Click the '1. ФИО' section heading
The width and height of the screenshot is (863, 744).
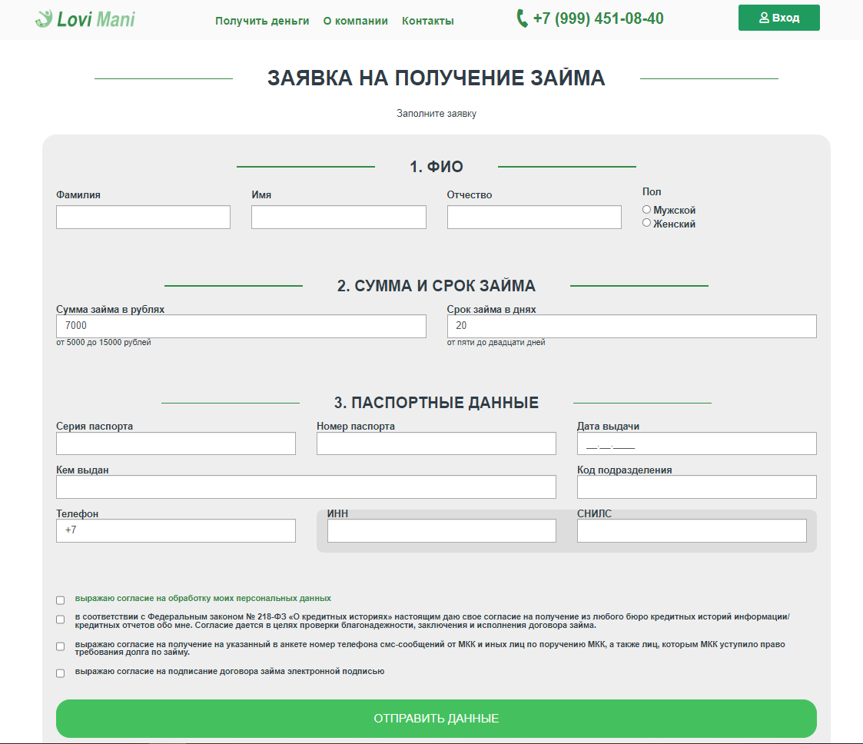[x=436, y=167]
